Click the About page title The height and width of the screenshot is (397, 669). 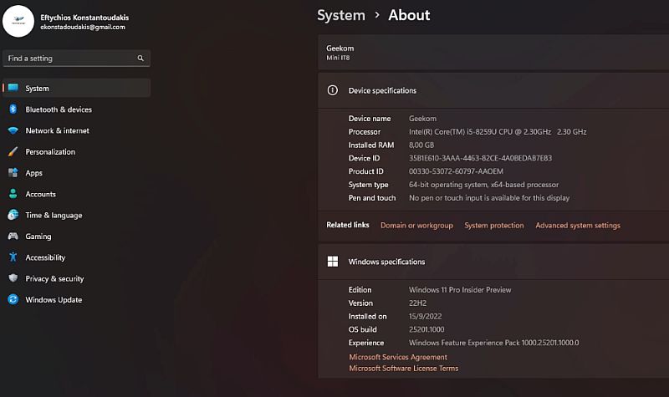point(409,15)
